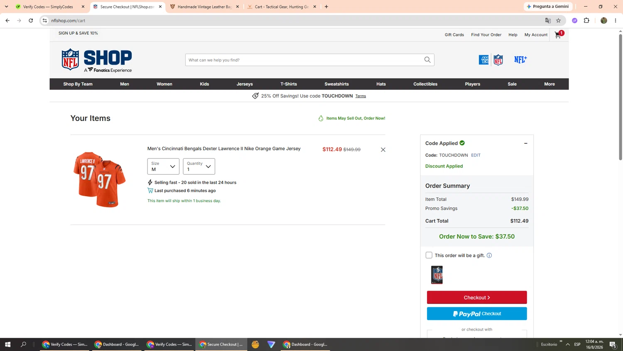Viewport: 623px width, 351px height.
Task: Open the Collectibles menu
Action: pyautogui.click(x=425, y=84)
